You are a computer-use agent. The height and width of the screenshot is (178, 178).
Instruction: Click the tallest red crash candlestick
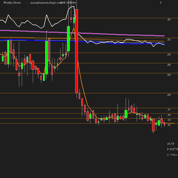click(77, 51)
